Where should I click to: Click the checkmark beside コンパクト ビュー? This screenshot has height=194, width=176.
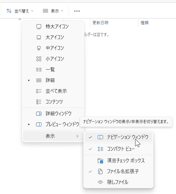(x=90, y=149)
